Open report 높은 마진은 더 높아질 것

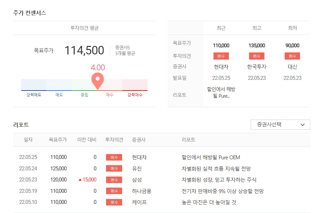(x=209, y=202)
